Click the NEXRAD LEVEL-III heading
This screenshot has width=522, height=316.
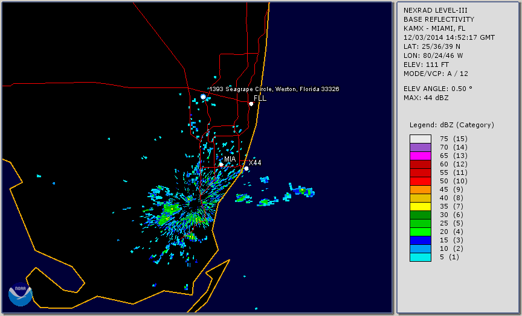point(436,11)
